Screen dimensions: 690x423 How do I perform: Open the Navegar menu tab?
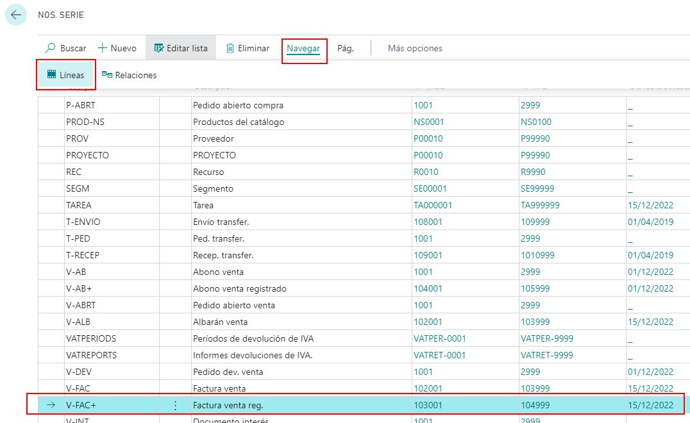pyautogui.click(x=303, y=48)
